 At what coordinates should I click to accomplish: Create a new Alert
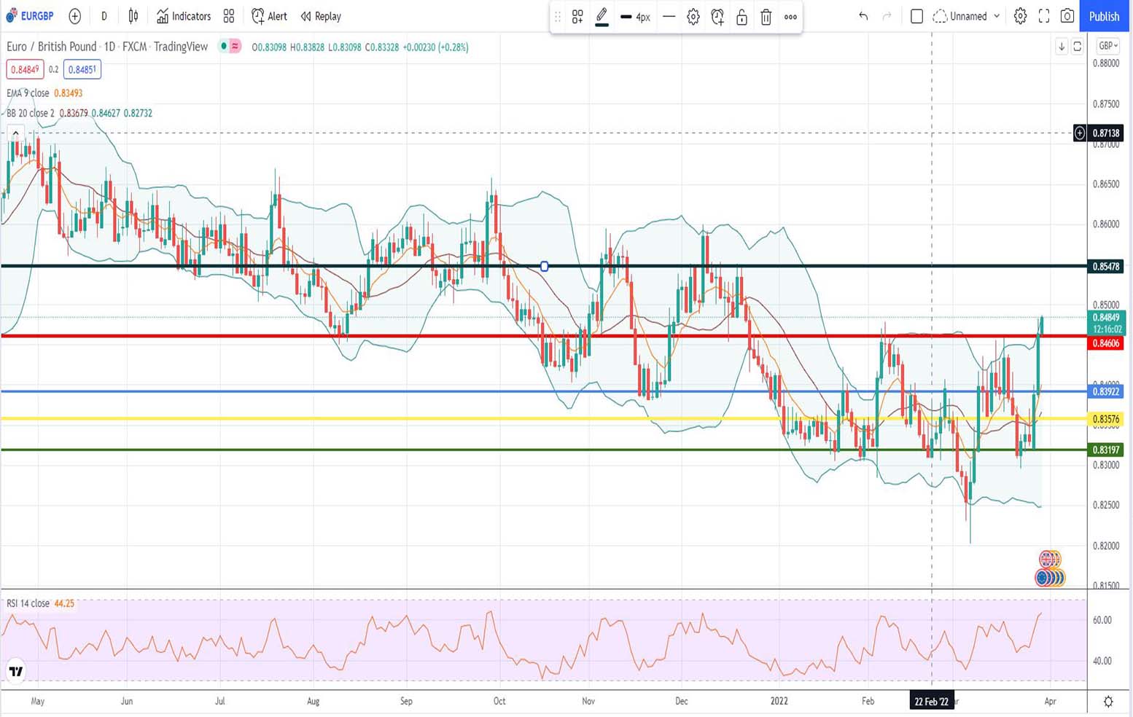click(269, 16)
